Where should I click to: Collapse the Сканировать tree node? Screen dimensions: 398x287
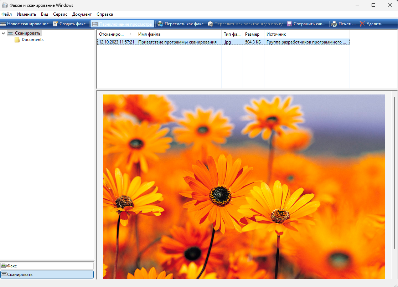pos(3,33)
